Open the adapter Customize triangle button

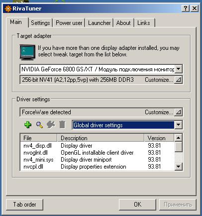click(x=178, y=80)
